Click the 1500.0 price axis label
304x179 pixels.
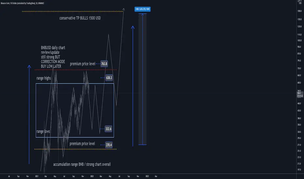[x=299, y=11]
